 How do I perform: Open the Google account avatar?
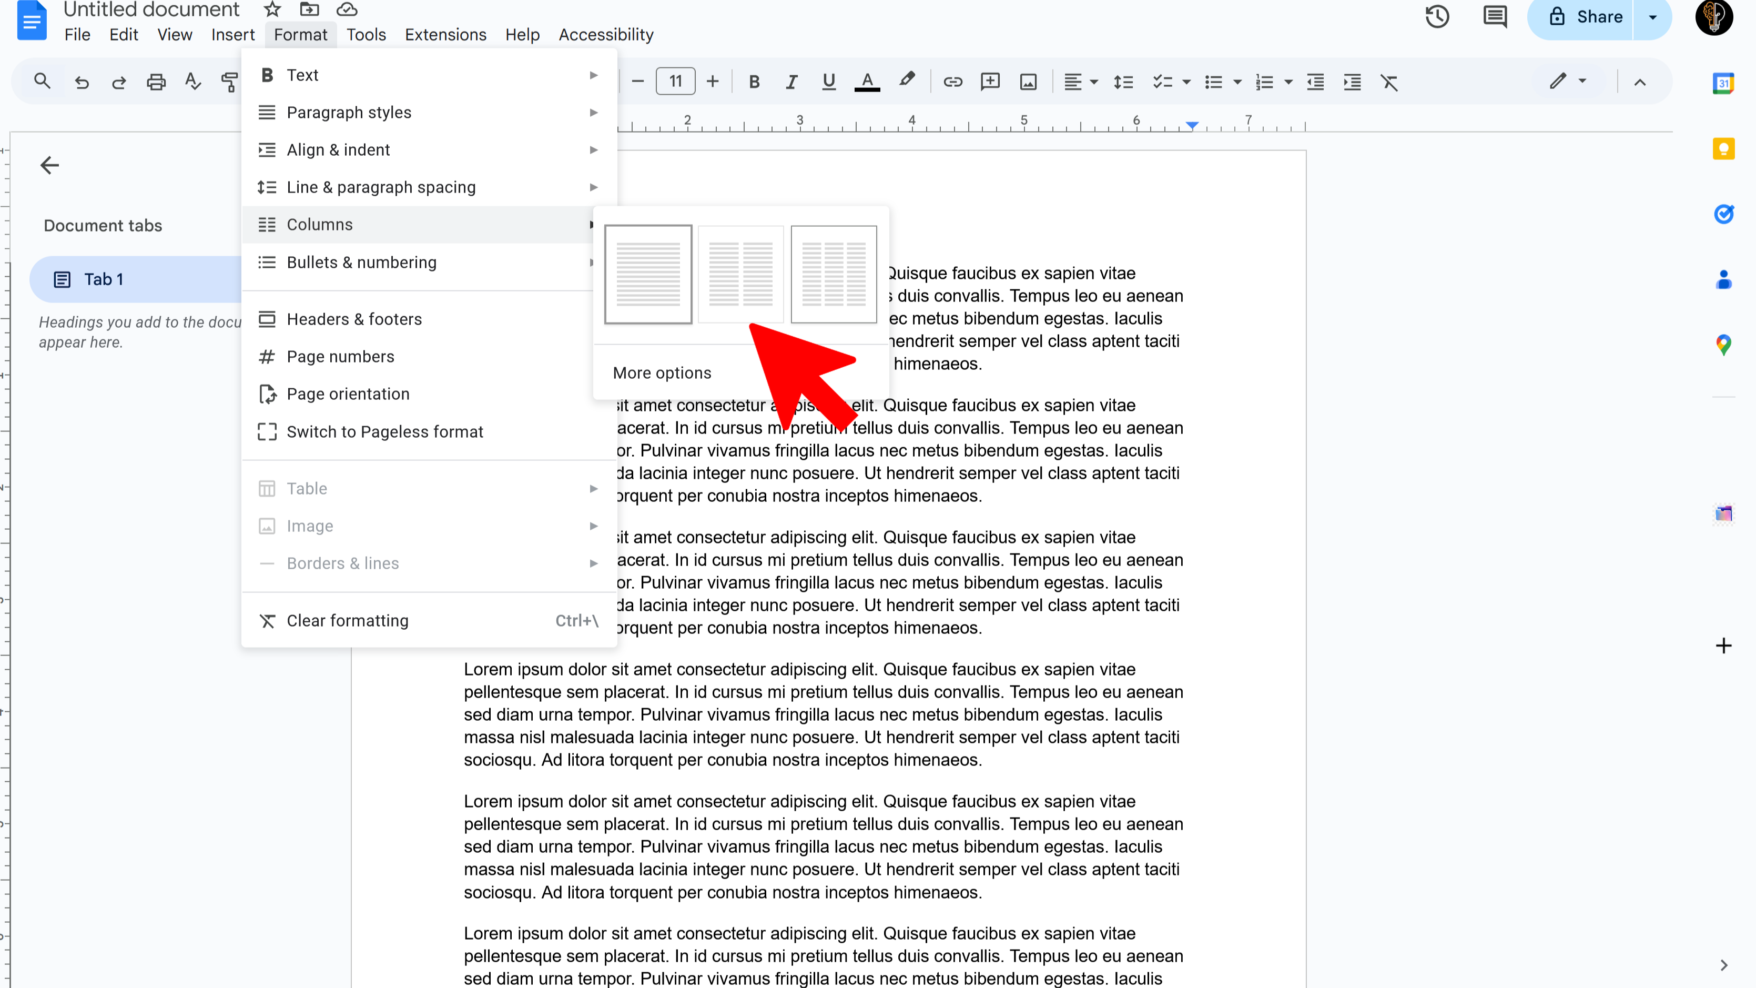point(1714,16)
